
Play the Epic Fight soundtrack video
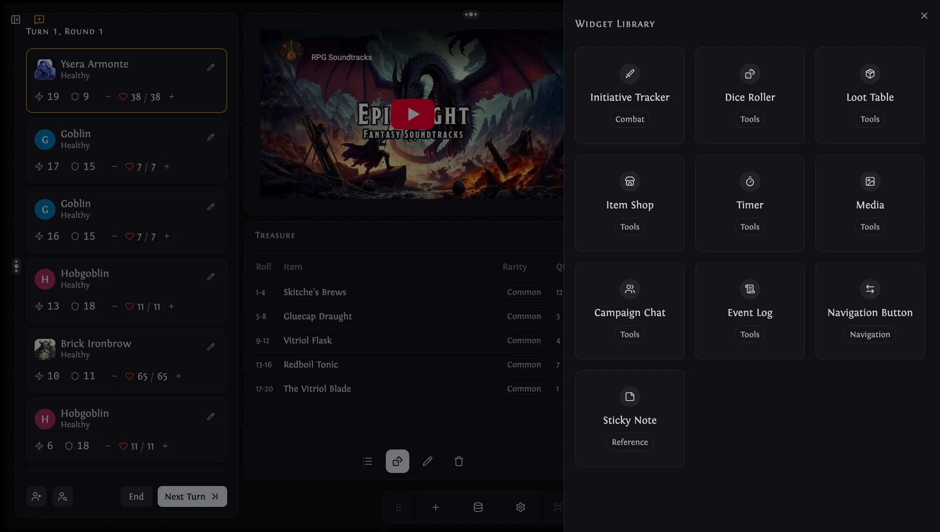point(413,114)
